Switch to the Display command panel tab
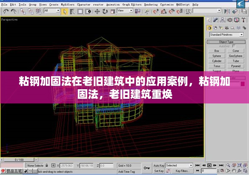 [237, 20]
